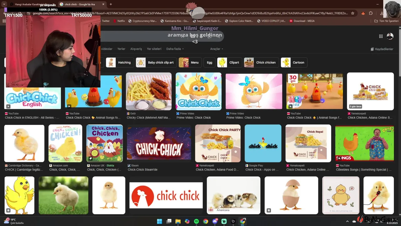Expand the Araçlar dropdown
Screen dimensions: 401x226
click(x=216, y=49)
